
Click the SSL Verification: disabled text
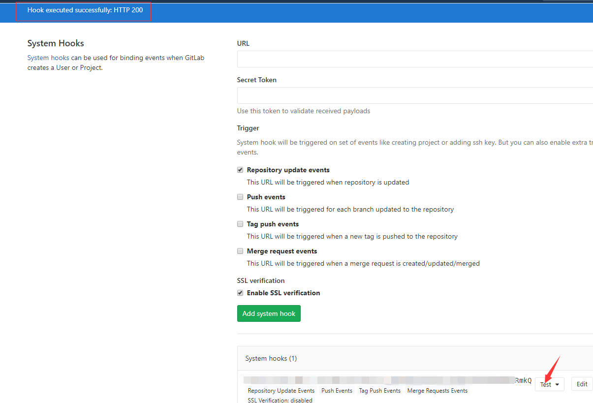point(280,400)
